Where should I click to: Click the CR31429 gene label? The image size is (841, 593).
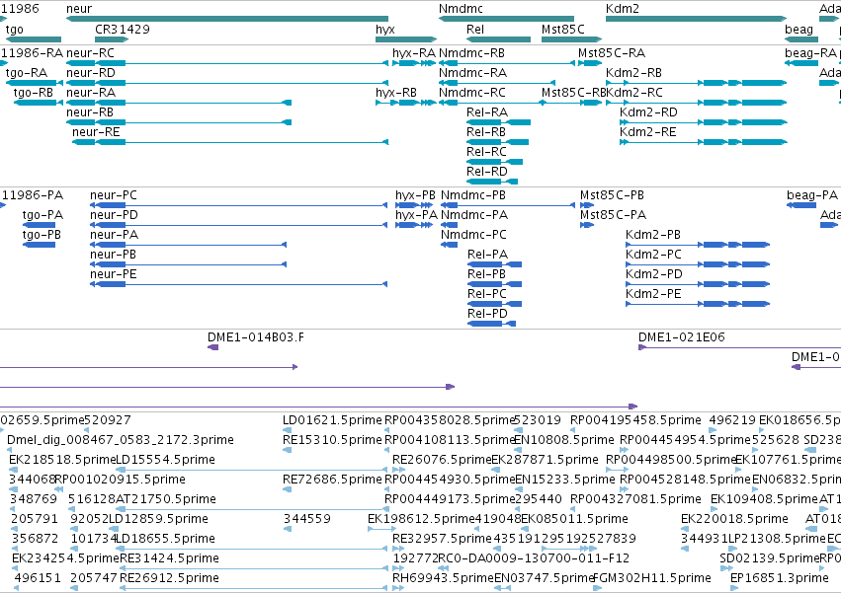coord(123,30)
